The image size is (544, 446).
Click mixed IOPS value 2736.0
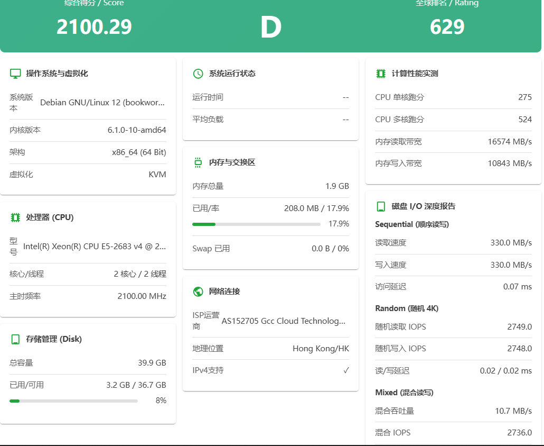[519, 433]
